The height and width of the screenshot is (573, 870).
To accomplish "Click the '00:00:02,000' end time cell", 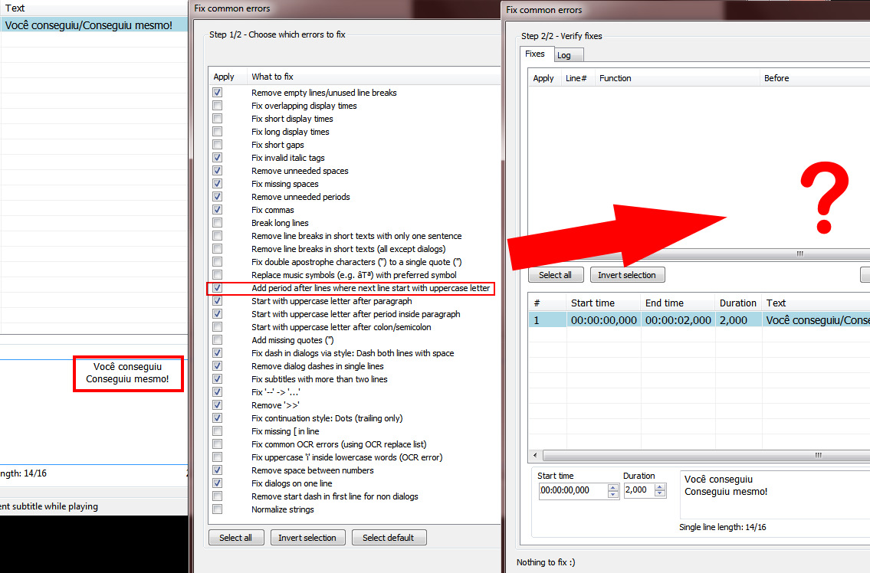I will (678, 320).
